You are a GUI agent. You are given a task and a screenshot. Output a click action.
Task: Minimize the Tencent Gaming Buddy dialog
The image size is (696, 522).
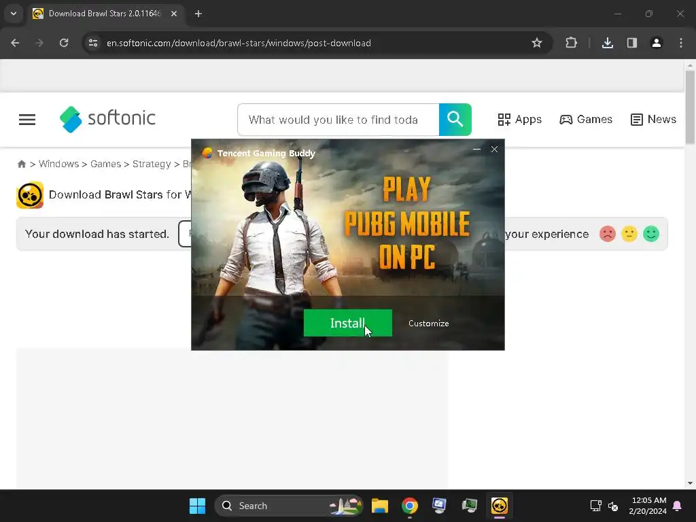click(476, 149)
